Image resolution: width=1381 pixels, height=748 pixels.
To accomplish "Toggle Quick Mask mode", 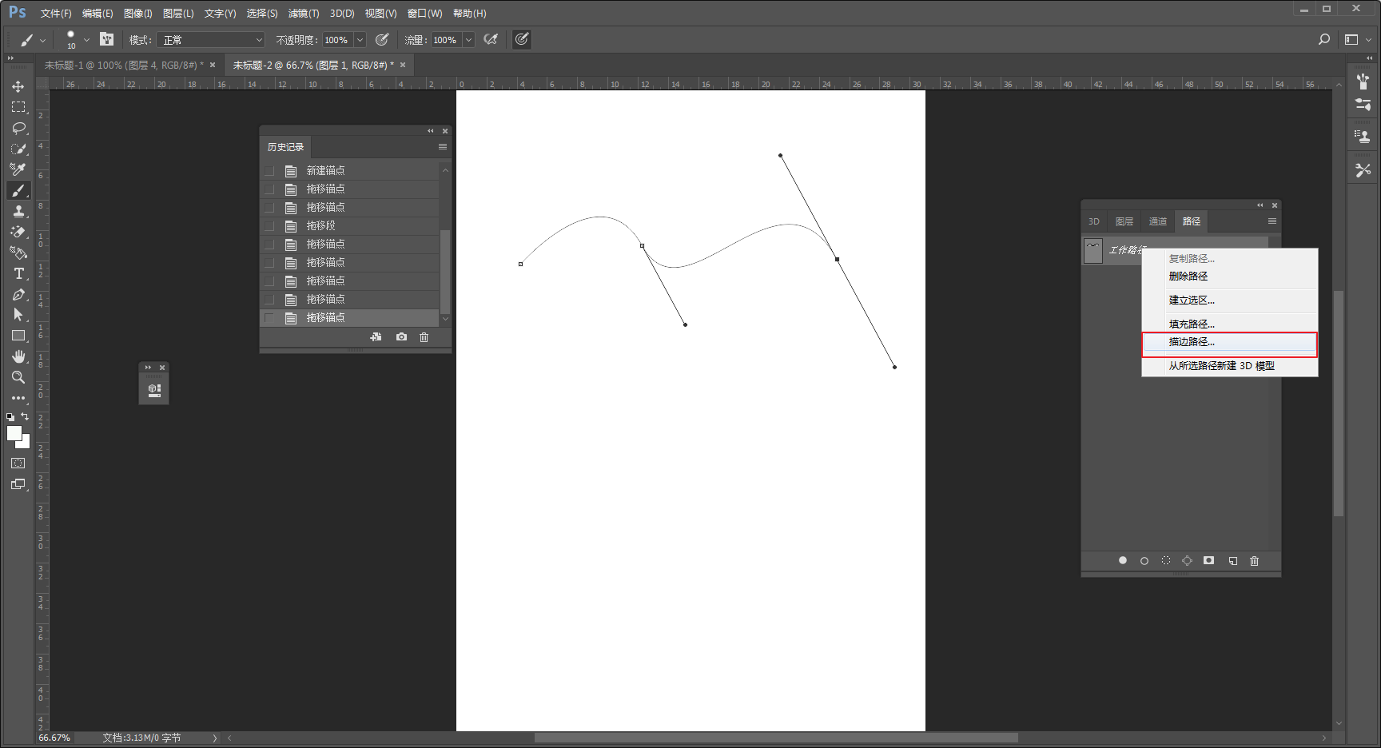I will pyautogui.click(x=18, y=464).
